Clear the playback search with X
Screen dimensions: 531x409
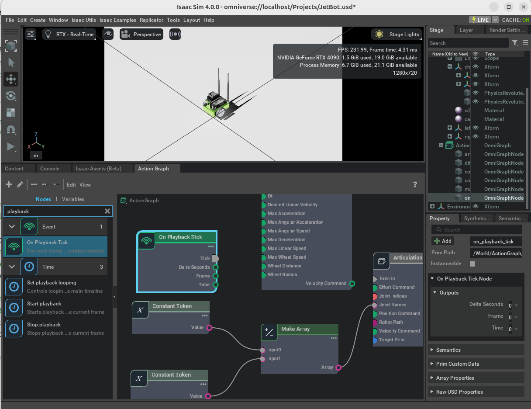(107, 211)
